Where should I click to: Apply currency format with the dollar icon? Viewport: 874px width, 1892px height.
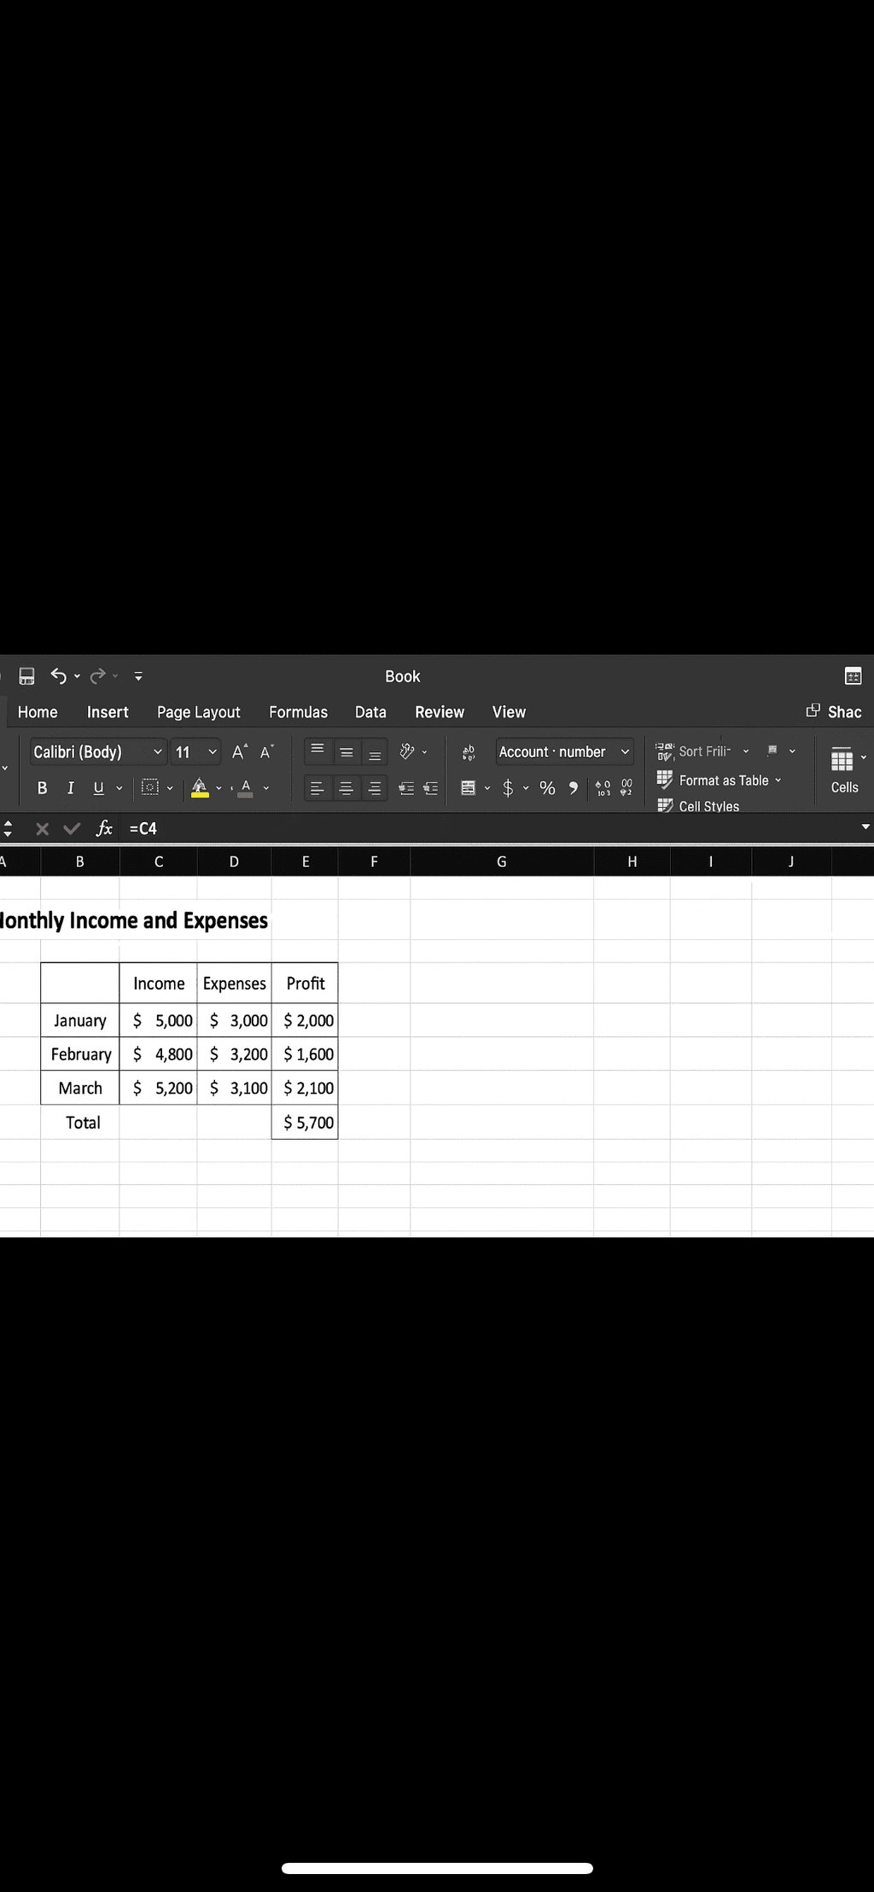coord(508,787)
